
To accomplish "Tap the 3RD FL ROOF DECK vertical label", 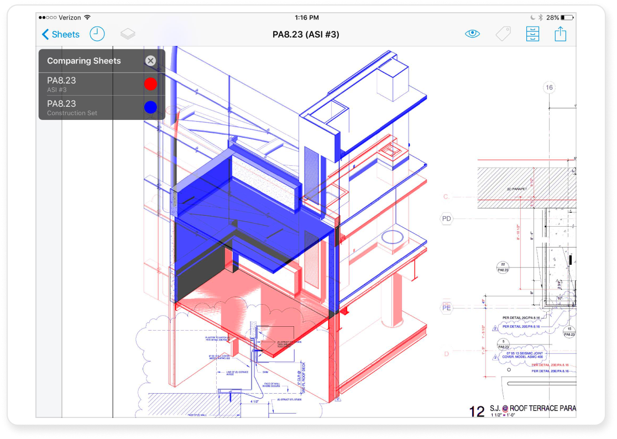I will point(304,378).
